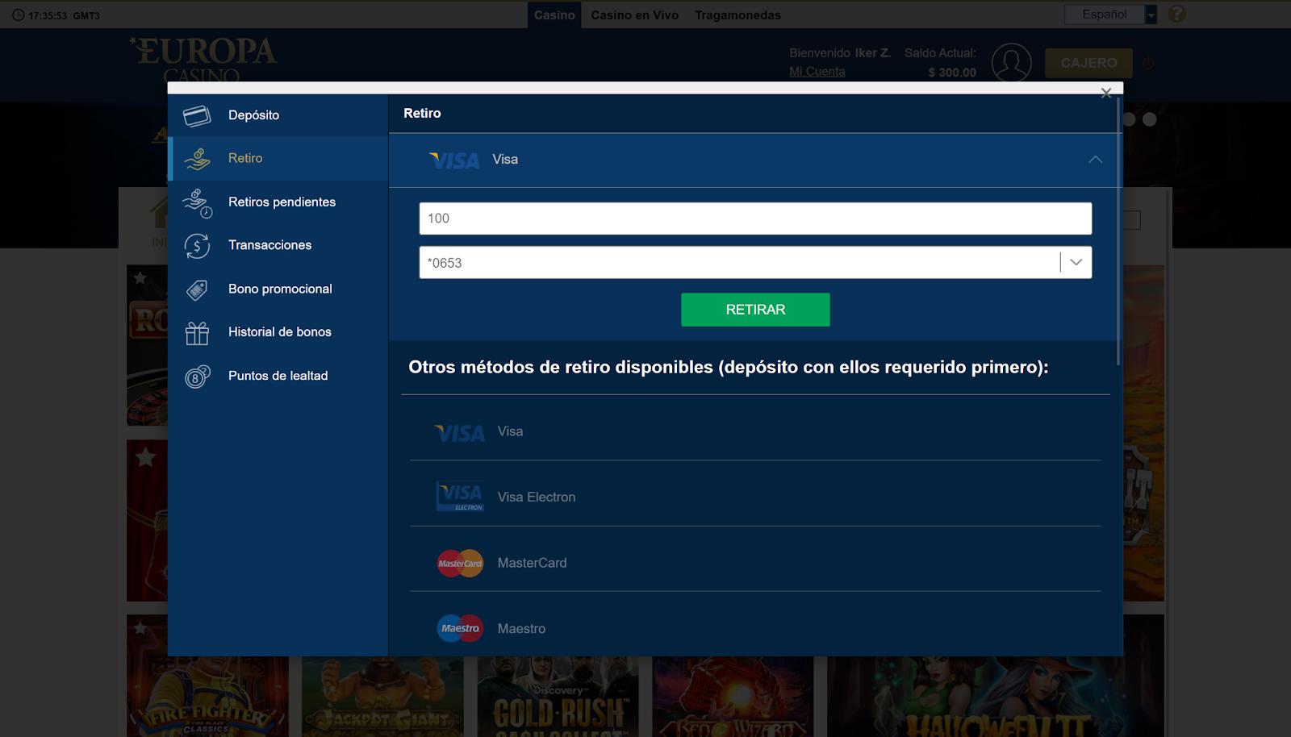1291x737 pixels.
Task: Expand the Visa Electron method row
Action: [755, 497]
